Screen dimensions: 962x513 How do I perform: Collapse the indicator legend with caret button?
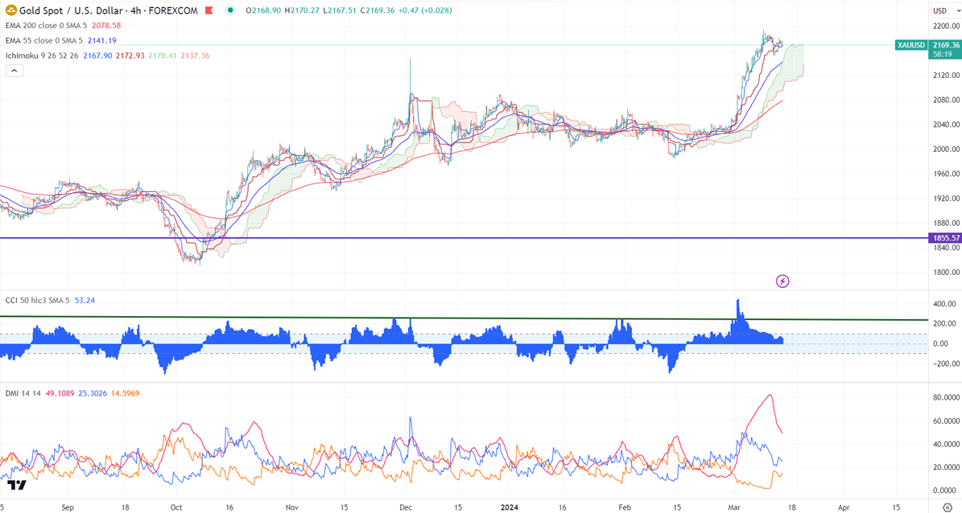tap(14, 71)
